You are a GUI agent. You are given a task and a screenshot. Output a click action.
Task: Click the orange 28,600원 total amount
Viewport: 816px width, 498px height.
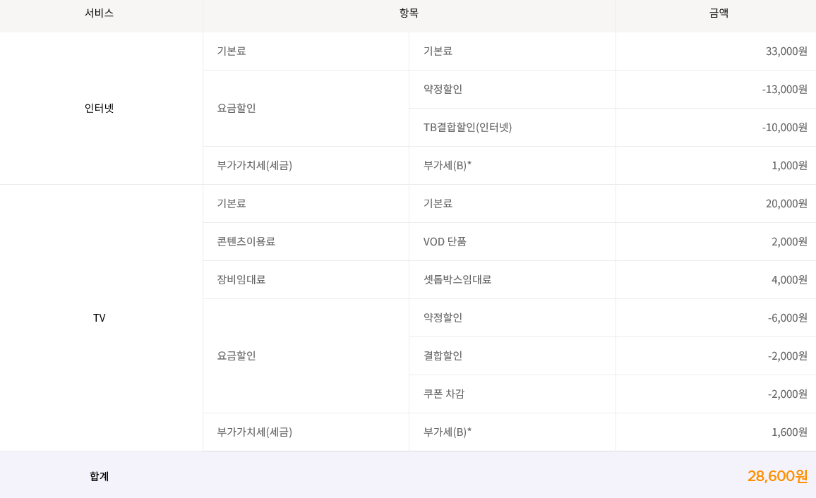pyautogui.click(x=777, y=476)
